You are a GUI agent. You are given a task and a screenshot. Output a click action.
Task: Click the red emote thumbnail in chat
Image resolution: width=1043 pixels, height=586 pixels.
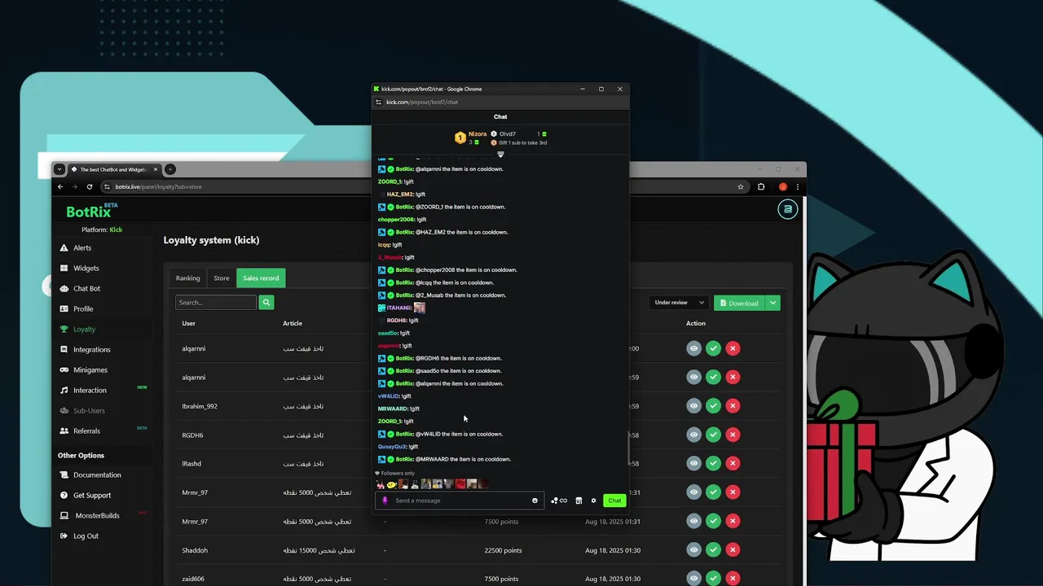pyautogui.click(x=460, y=484)
